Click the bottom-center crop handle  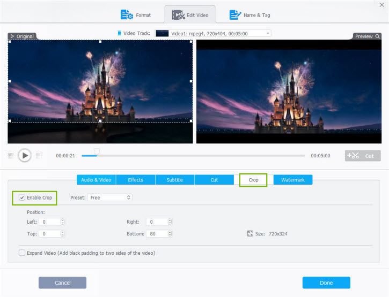(x=100, y=121)
